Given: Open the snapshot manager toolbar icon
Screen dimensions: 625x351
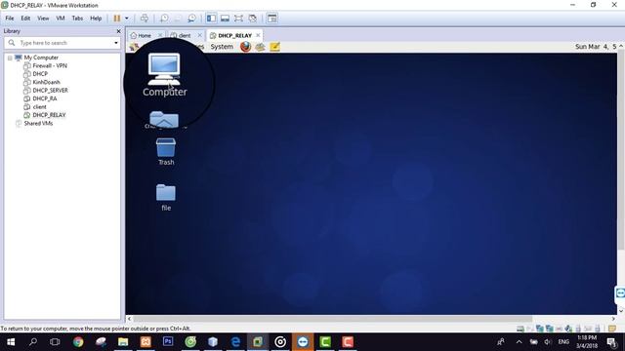Looking at the screenshot, I should [x=191, y=19].
